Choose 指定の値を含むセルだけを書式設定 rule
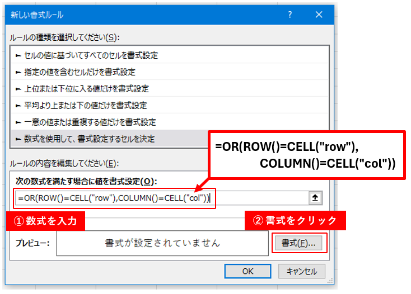 80,72
